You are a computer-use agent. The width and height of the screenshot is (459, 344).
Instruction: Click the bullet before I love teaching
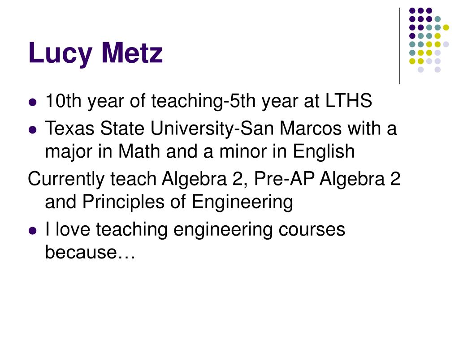click(x=33, y=231)
